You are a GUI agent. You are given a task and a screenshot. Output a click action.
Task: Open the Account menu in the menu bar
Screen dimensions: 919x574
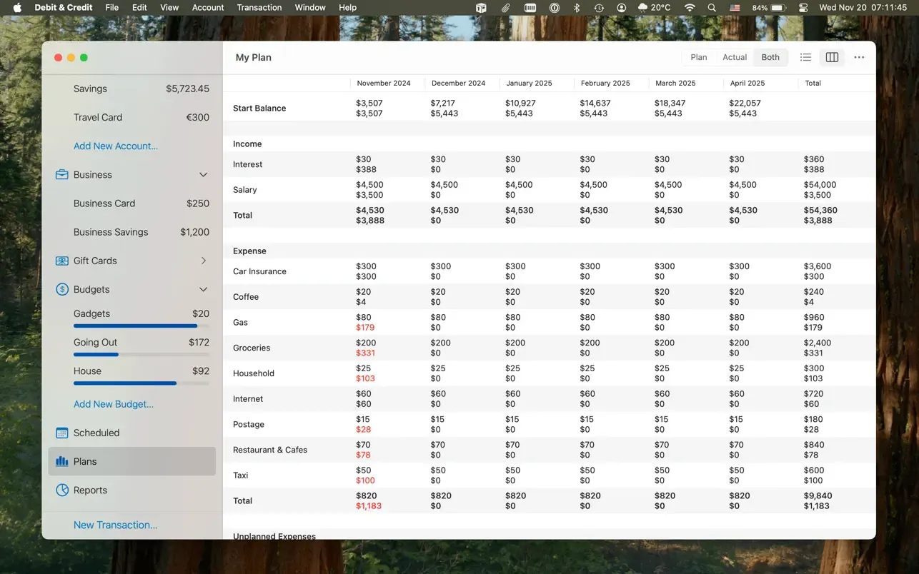tap(208, 7)
